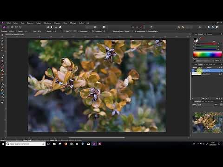The height and width of the screenshot is (167, 223).
Task: Adjust the red channel slider
Action: (x=206, y=44)
